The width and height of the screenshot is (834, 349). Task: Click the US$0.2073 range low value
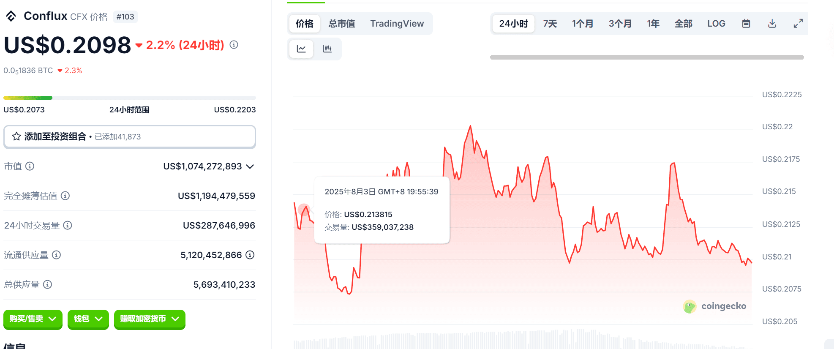(x=24, y=110)
